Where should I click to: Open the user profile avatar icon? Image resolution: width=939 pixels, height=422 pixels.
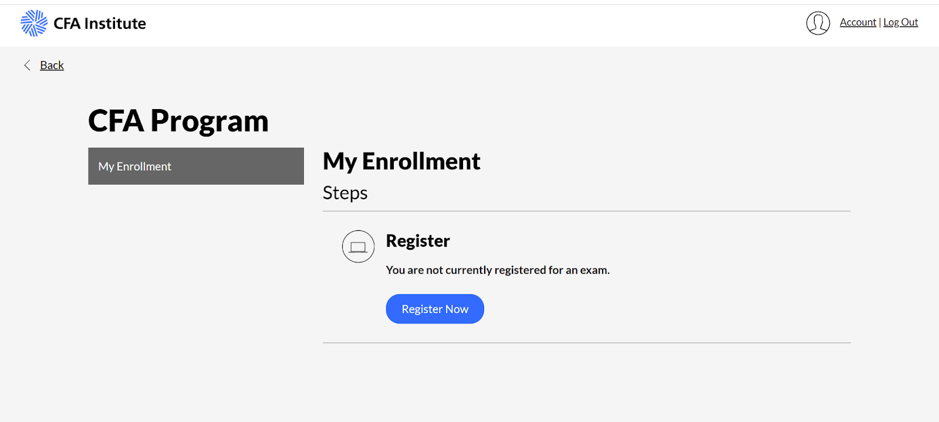818,23
